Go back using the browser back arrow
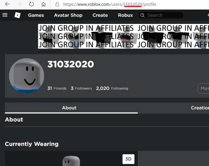 pyautogui.click(x=7, y=4)
